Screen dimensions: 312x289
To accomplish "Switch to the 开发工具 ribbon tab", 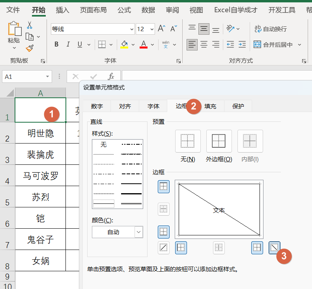I will (282, 10).
